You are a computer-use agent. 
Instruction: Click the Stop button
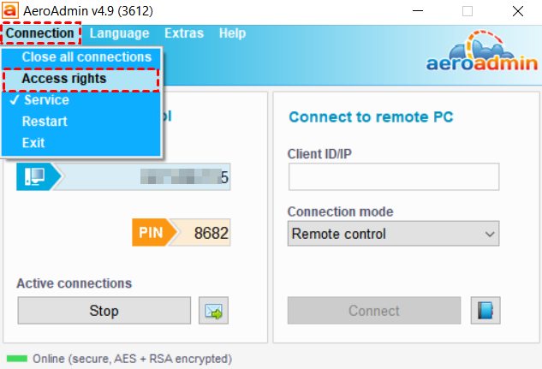(104, 310)
